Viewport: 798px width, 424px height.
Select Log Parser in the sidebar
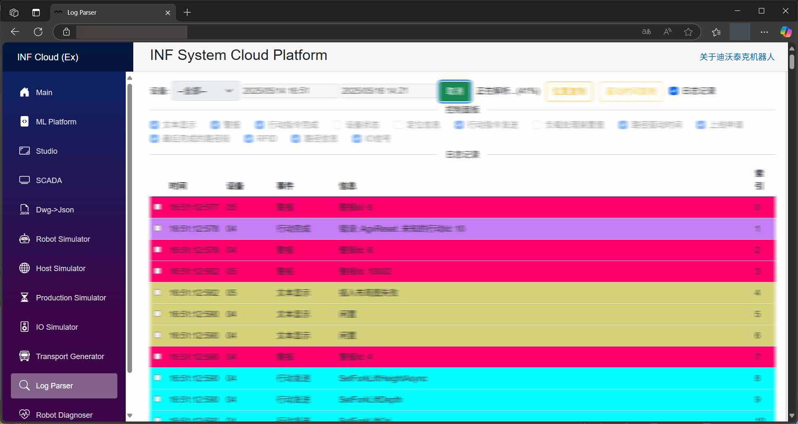click(x=64, y=385)
